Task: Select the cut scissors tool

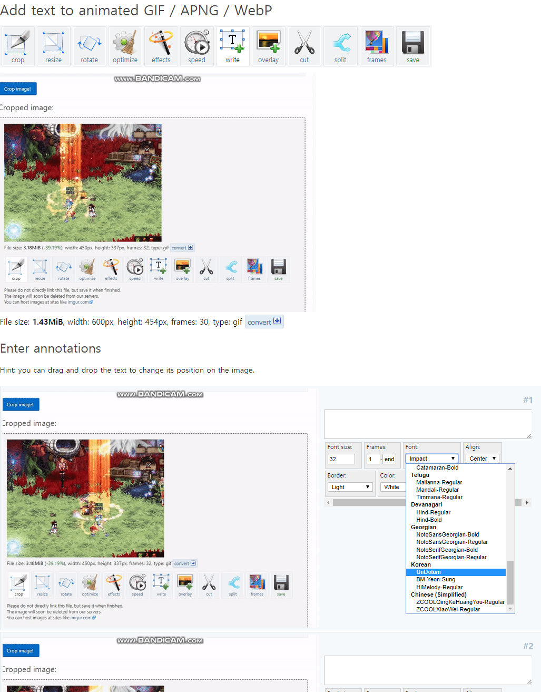Action: (304, 46)
